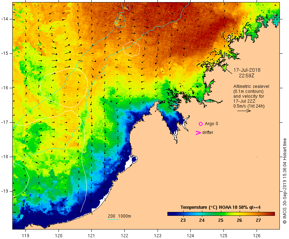Click the 123 longitude axis label
289x239 pixels.
coord(158,235)
